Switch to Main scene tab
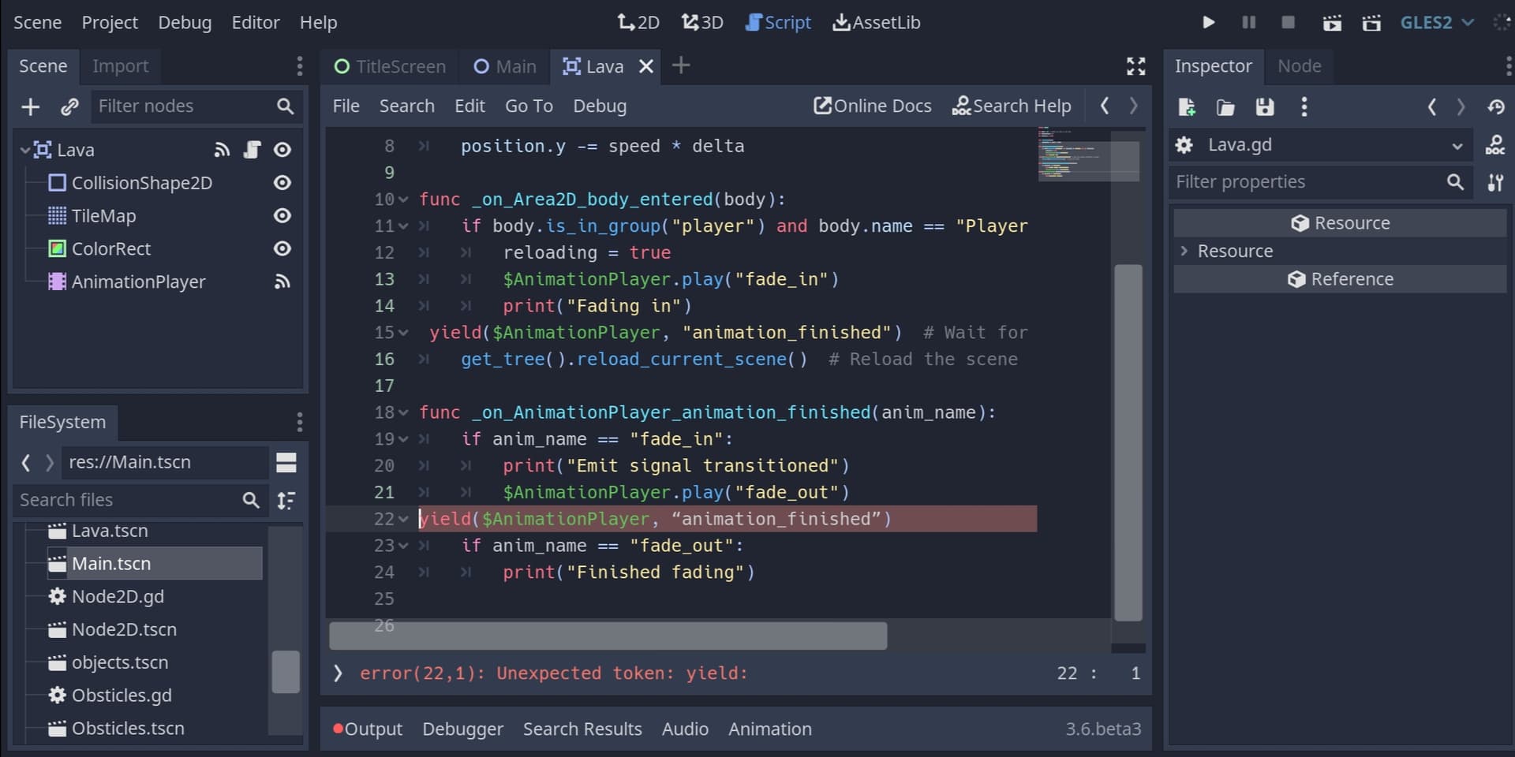This screenshot has width=1515, height=757. coord(505,66)
